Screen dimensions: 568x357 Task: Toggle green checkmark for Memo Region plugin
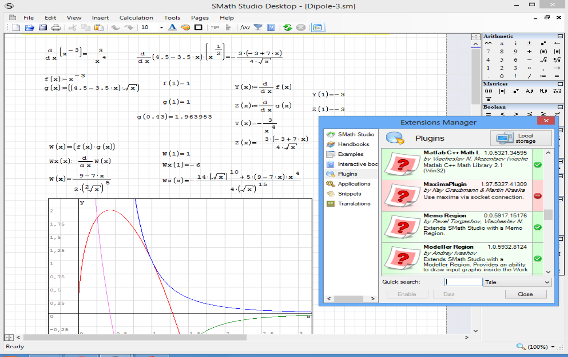pyautogui.click(x=538, y=227)
